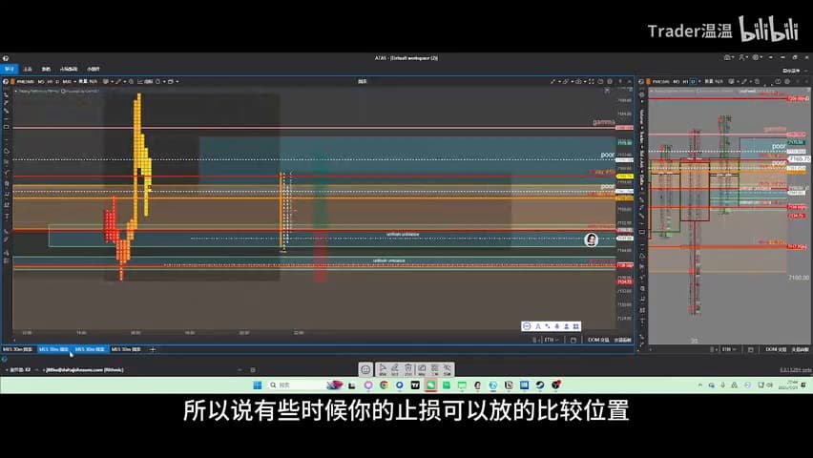Click the 7100.00 price label on right chart
Image resolution: width=813 pixels, height=458 pixels.
click(x=799, y=278)
